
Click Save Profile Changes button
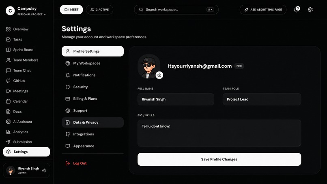[x=219, y=159]
